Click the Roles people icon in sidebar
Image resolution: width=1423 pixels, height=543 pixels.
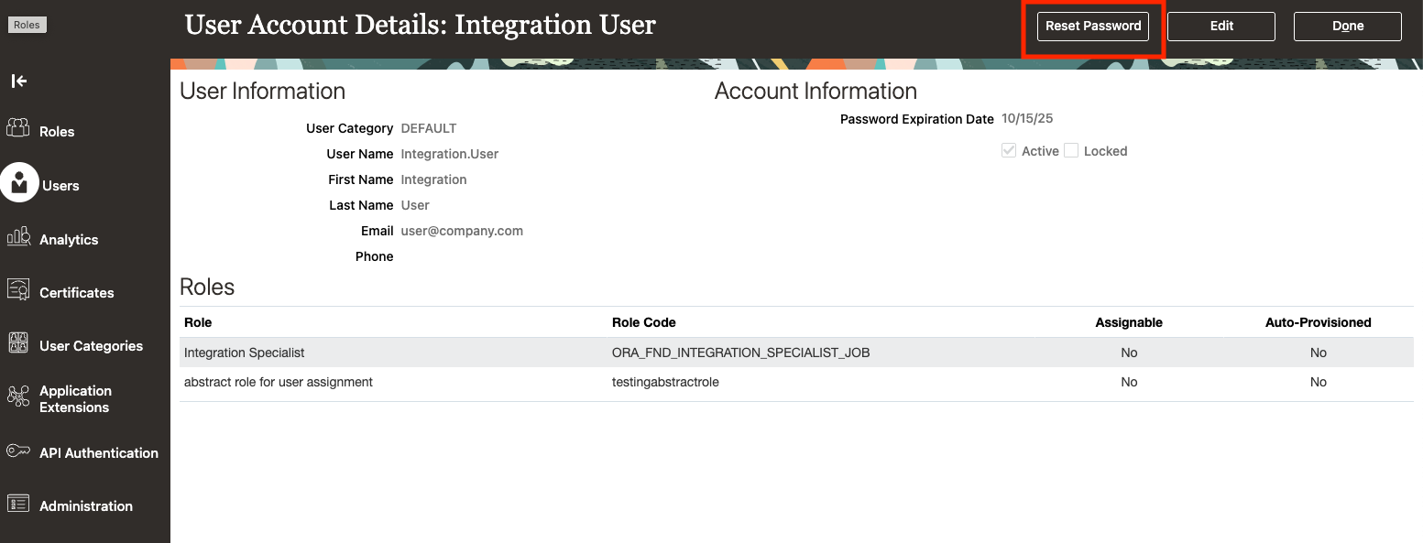click(x=18, y=129)
